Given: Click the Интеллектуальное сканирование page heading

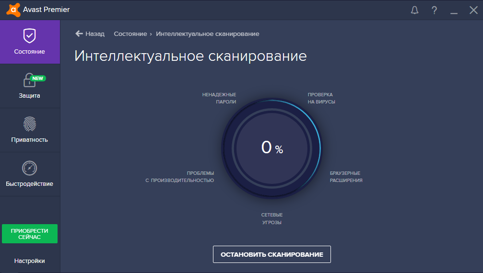Looking at the screenshot, I should (191, 56).
